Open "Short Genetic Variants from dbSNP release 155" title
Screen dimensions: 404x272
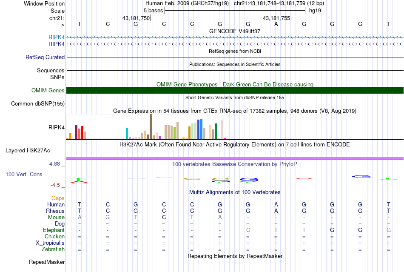pyautogui.click(x=235, y=97)
